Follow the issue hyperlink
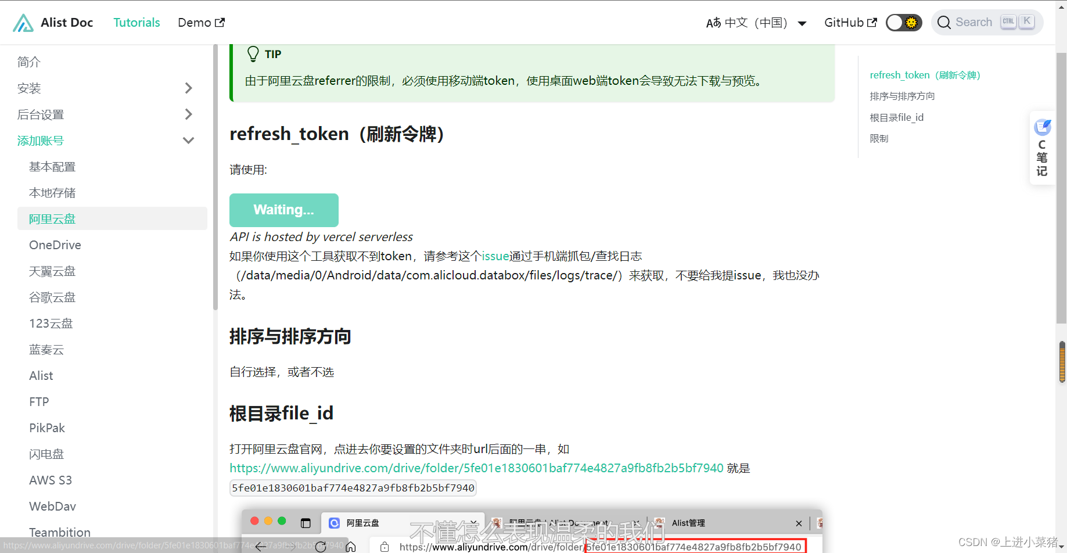This screenshot has width=1067, height=553. pyautogui.click(x=495, y=256)
